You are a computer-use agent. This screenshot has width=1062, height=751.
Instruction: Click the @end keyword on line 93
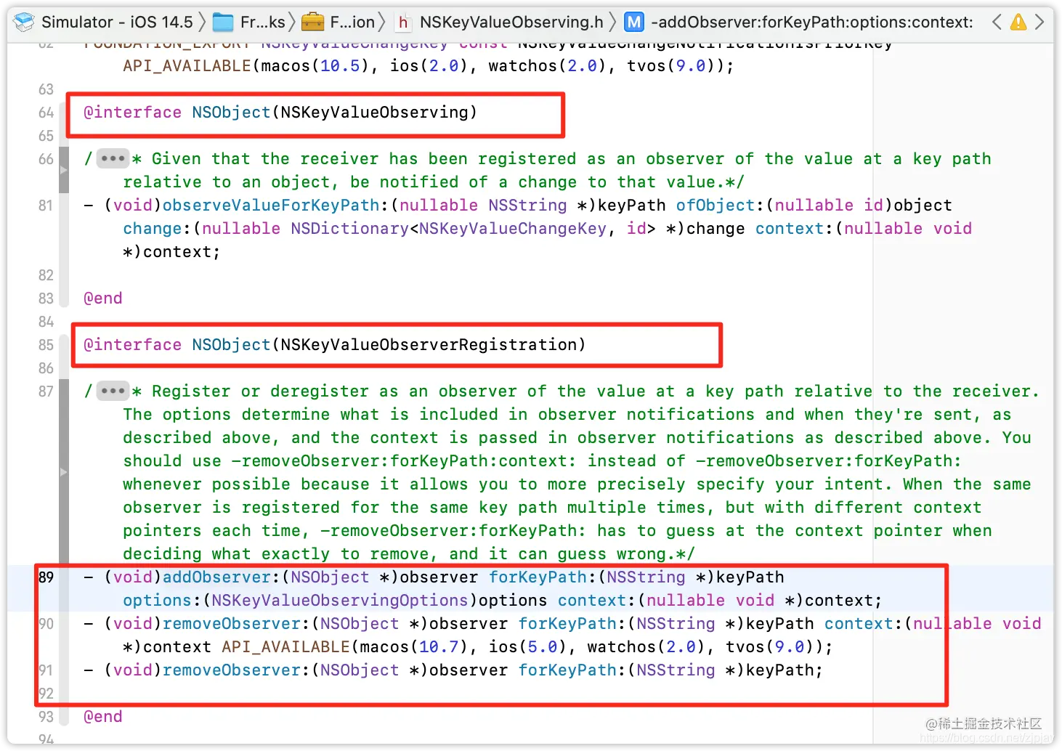point(103,716)
